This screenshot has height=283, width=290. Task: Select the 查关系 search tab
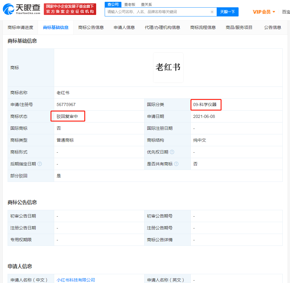click(x=146, y=5)
